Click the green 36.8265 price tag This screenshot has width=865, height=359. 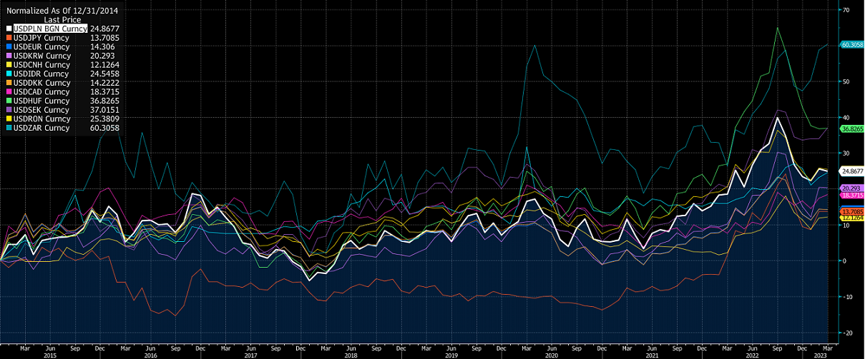851,129
